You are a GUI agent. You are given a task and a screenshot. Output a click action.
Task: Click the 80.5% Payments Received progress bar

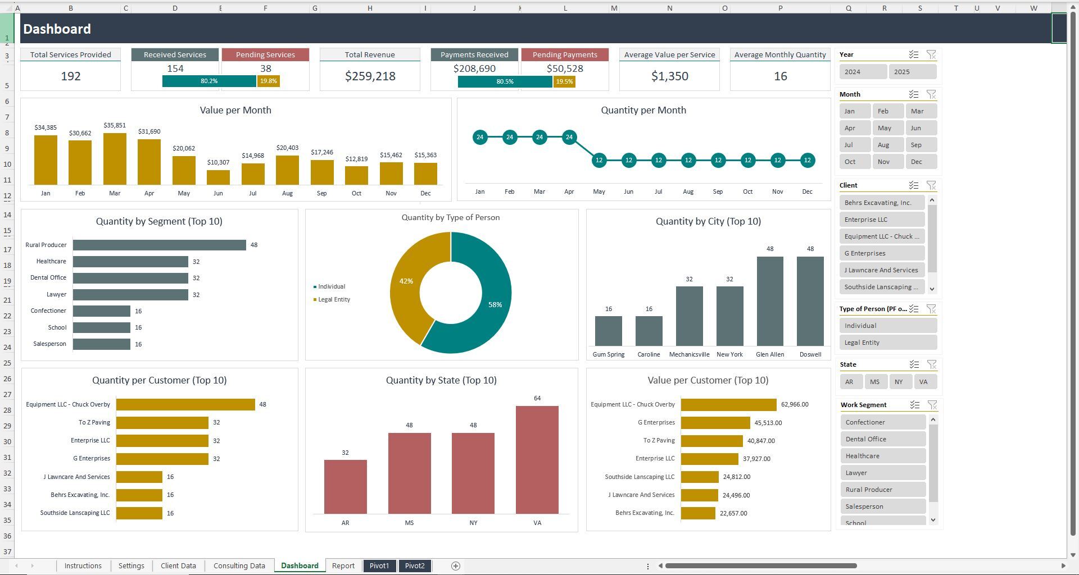tap(505, 81)
